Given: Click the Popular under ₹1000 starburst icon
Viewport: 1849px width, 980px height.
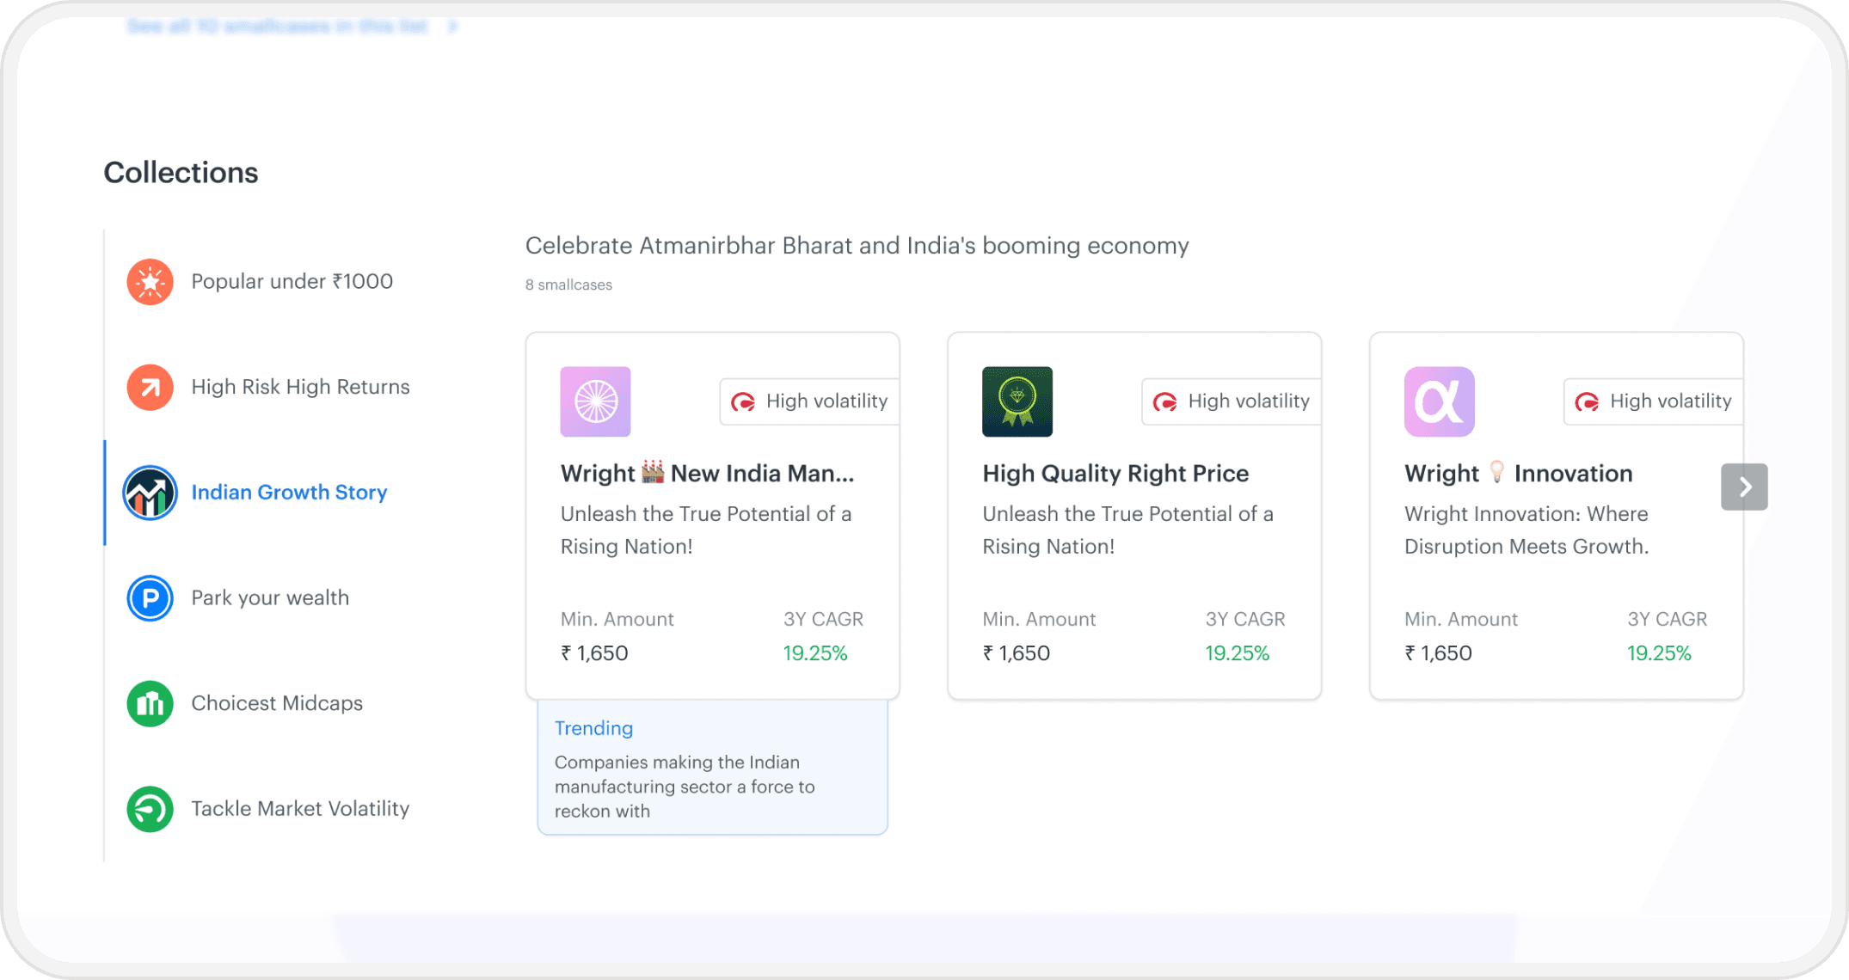Looking at the screenshot, I should click(x=150, y=282).
